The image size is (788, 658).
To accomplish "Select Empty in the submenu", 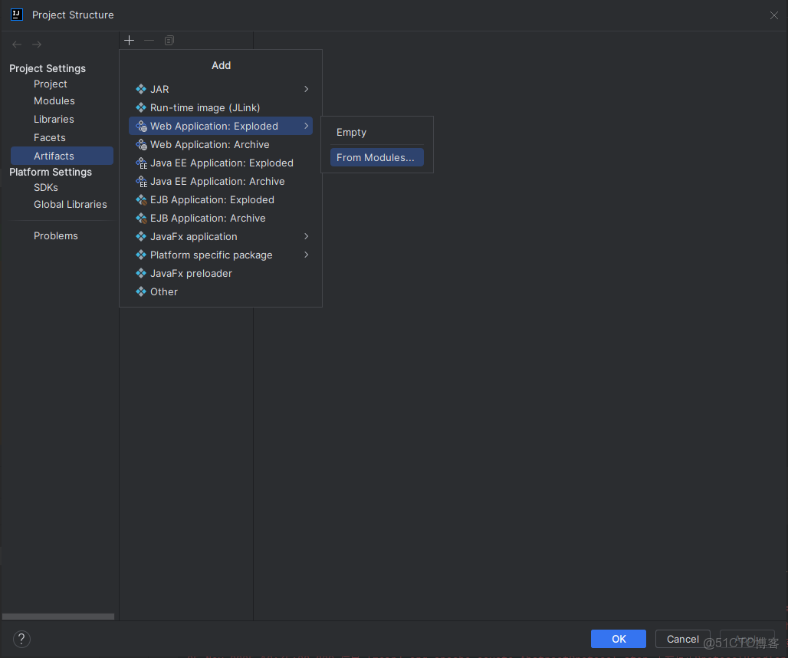I will [352, 132].
